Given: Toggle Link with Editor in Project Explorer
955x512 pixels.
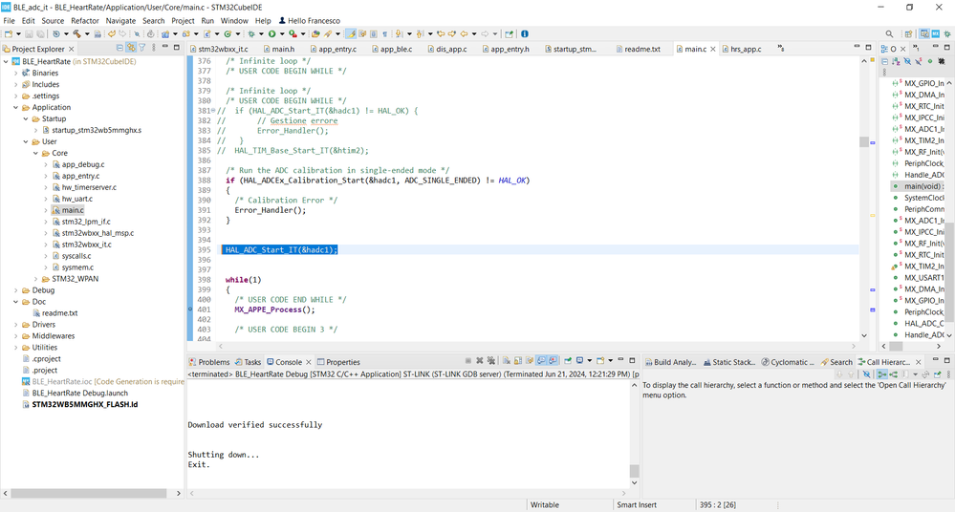Looking at the screenshot, I should coord(131,48).
